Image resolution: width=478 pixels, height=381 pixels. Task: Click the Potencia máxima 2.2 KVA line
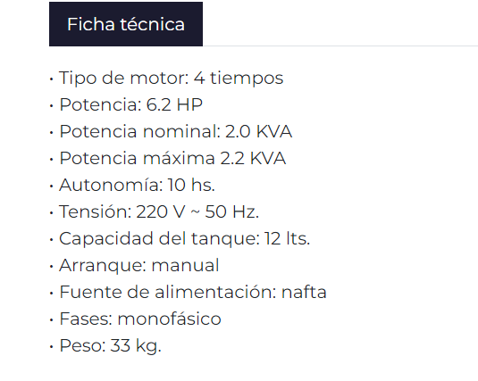coord(172,158)
